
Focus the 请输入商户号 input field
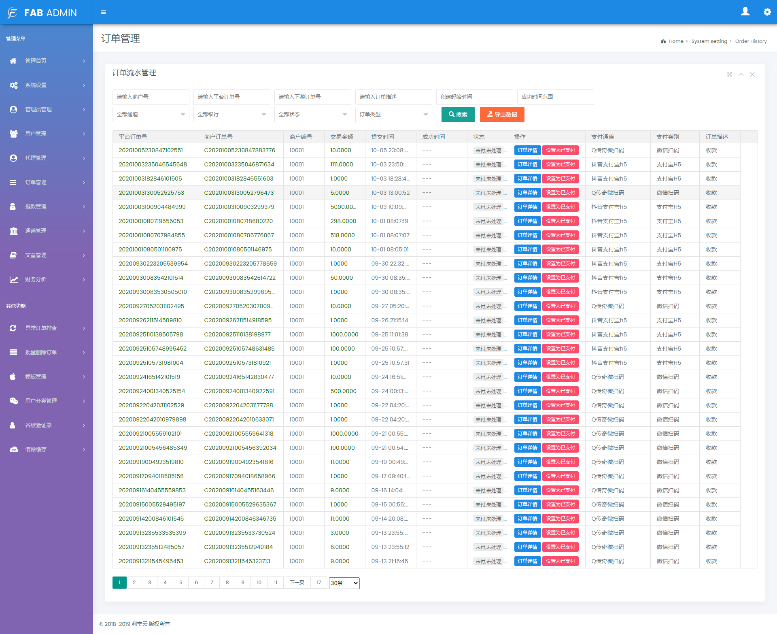pos(151,97)
